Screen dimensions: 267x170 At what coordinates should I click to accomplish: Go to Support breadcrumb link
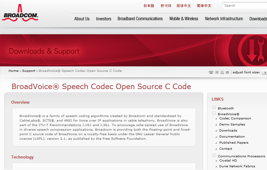pyautogui.click(x=29, y=71)
